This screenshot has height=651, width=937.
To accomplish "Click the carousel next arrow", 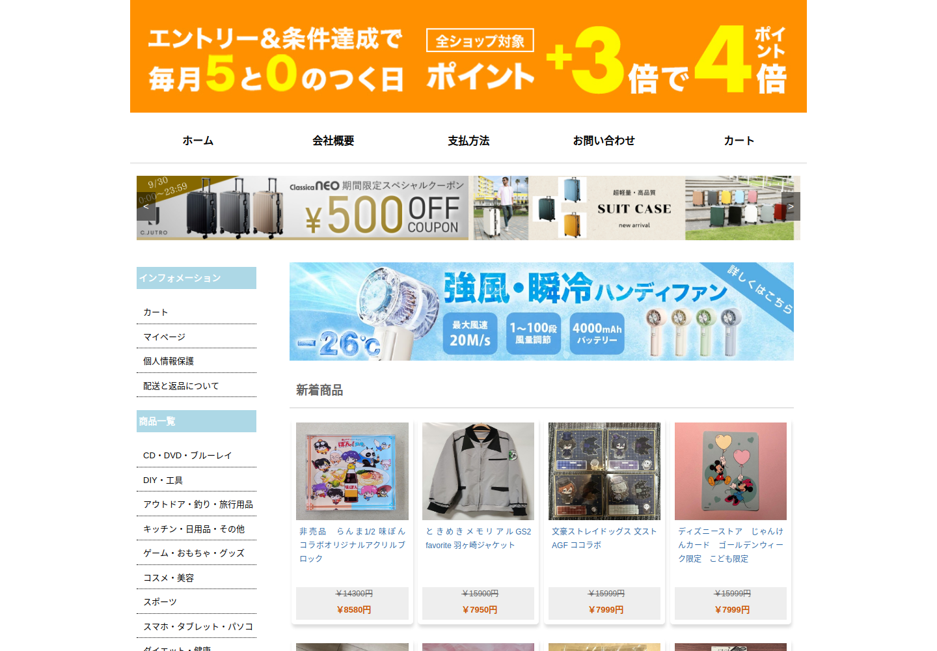I will click(x=791, y=206).
